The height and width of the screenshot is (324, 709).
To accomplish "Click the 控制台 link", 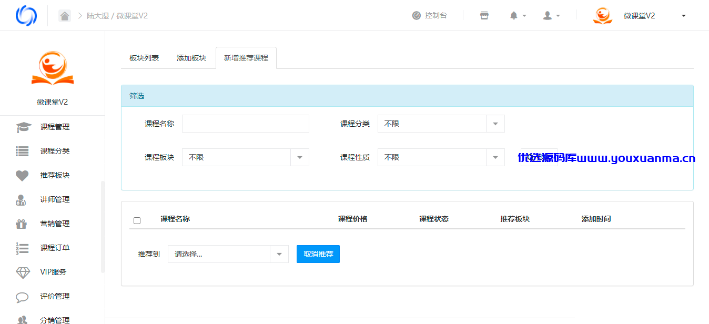I will [435, 16].
